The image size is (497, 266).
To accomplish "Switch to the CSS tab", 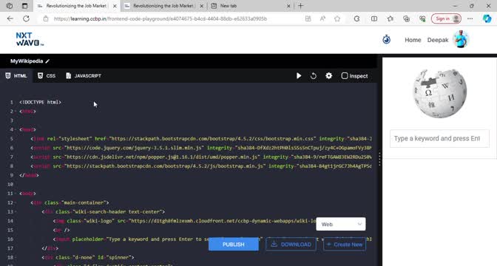I will click(47, 75).
